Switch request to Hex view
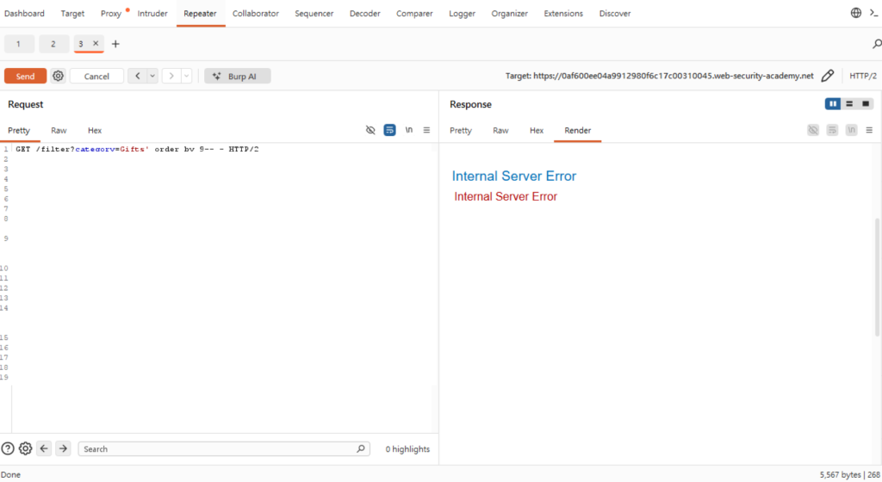This screenshot has height=482, width=882. [95, 130]
